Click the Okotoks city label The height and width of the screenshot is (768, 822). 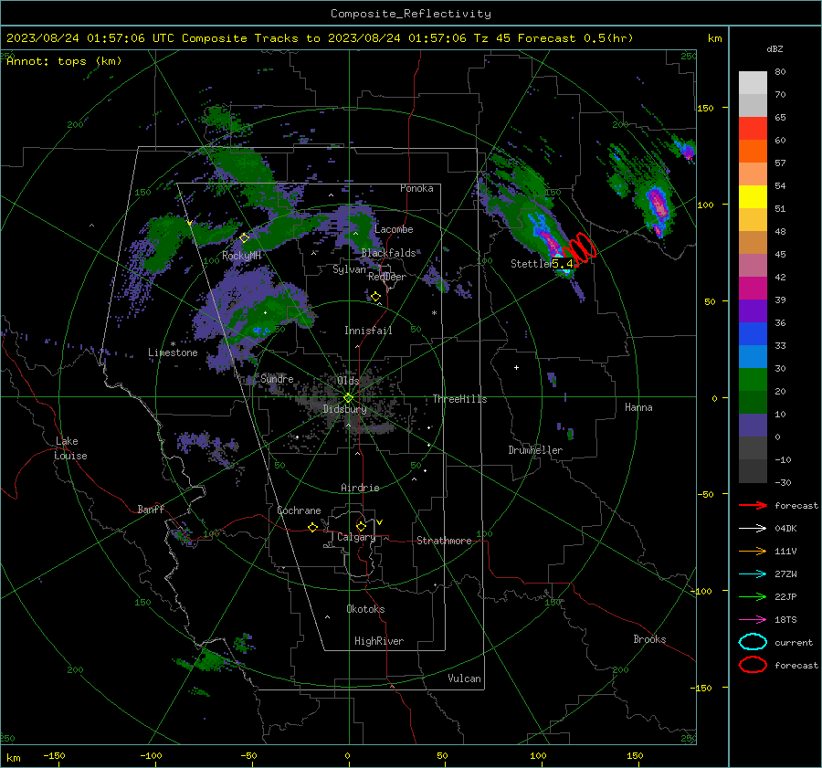(365, 609)
